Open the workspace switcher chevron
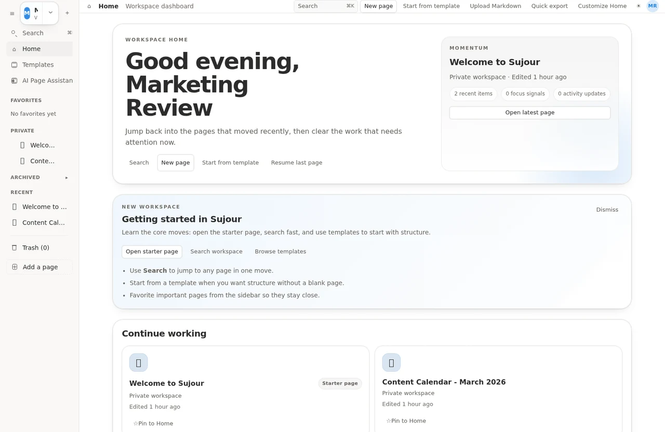 click(50, 12)
